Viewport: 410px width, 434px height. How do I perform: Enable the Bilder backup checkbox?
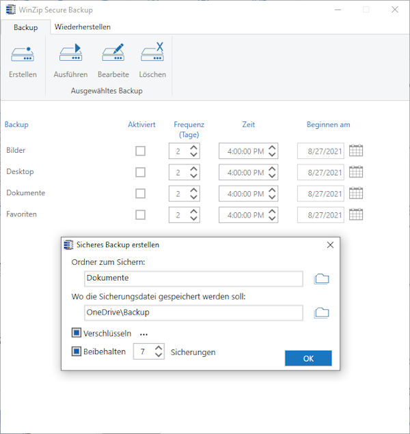(x=140, y=151)
